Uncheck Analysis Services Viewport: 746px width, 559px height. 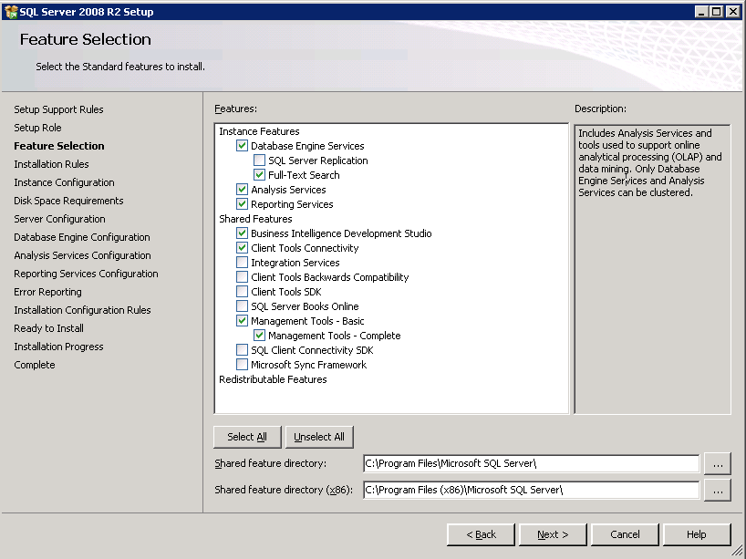[242, 189]
